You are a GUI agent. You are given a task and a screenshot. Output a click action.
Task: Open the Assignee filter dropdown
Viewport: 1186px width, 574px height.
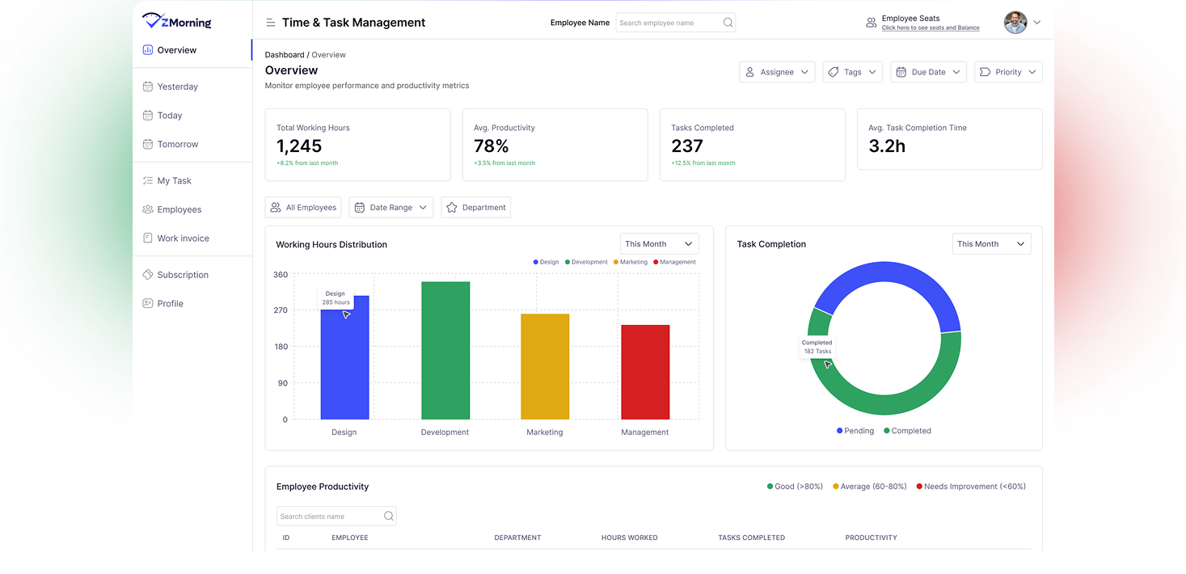[777, 72]
